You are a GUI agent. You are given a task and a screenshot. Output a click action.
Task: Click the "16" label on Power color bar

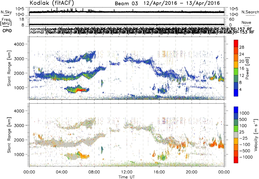pyautogui.click(x=242, y=68)
